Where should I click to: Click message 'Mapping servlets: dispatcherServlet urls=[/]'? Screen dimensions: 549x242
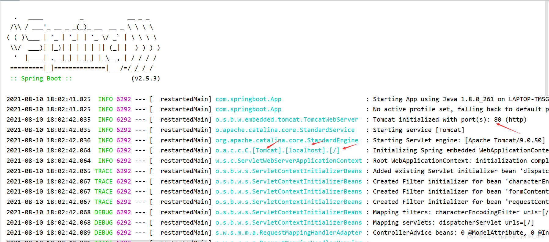[453, 222]
